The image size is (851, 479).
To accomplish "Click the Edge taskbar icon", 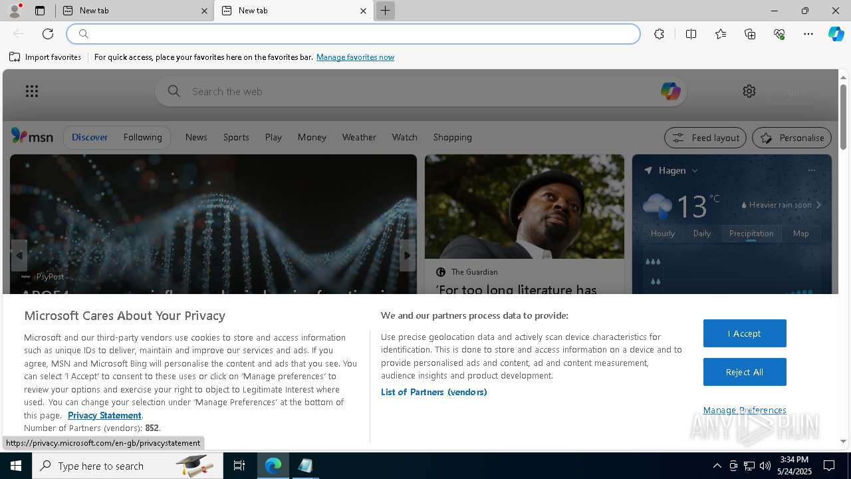I will pos(273,466).
